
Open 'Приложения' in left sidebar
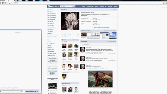(50, 30)
